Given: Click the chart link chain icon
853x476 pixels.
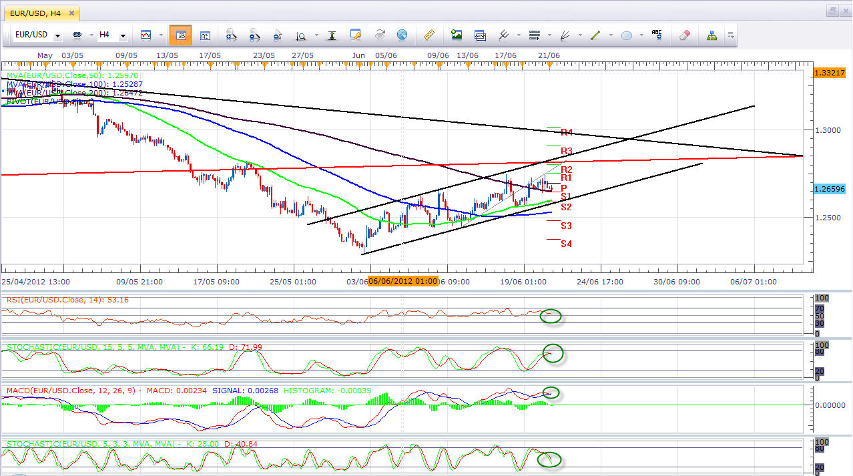Looking at the screenshot, I should (76, 35).
